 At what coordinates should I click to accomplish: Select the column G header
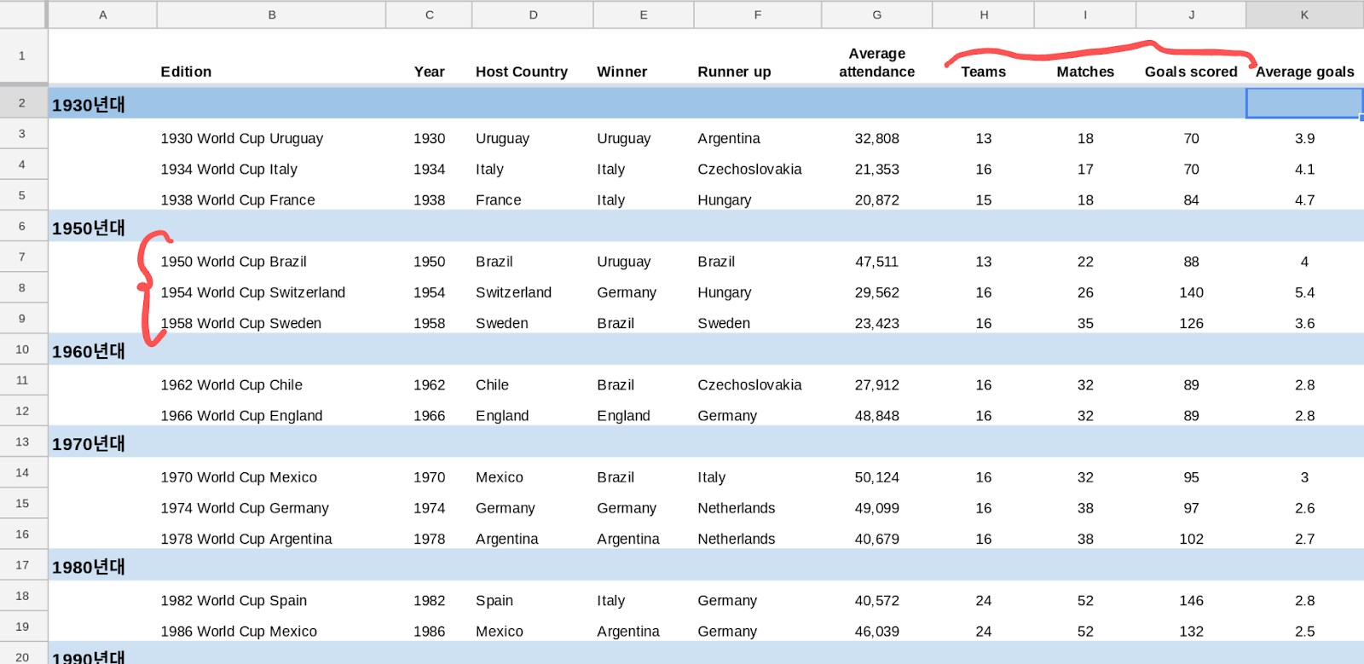pyautogui.click(x=876, y=14)
